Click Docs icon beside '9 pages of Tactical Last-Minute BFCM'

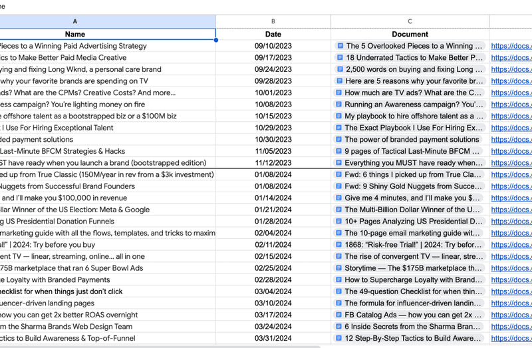pos(340,151)
